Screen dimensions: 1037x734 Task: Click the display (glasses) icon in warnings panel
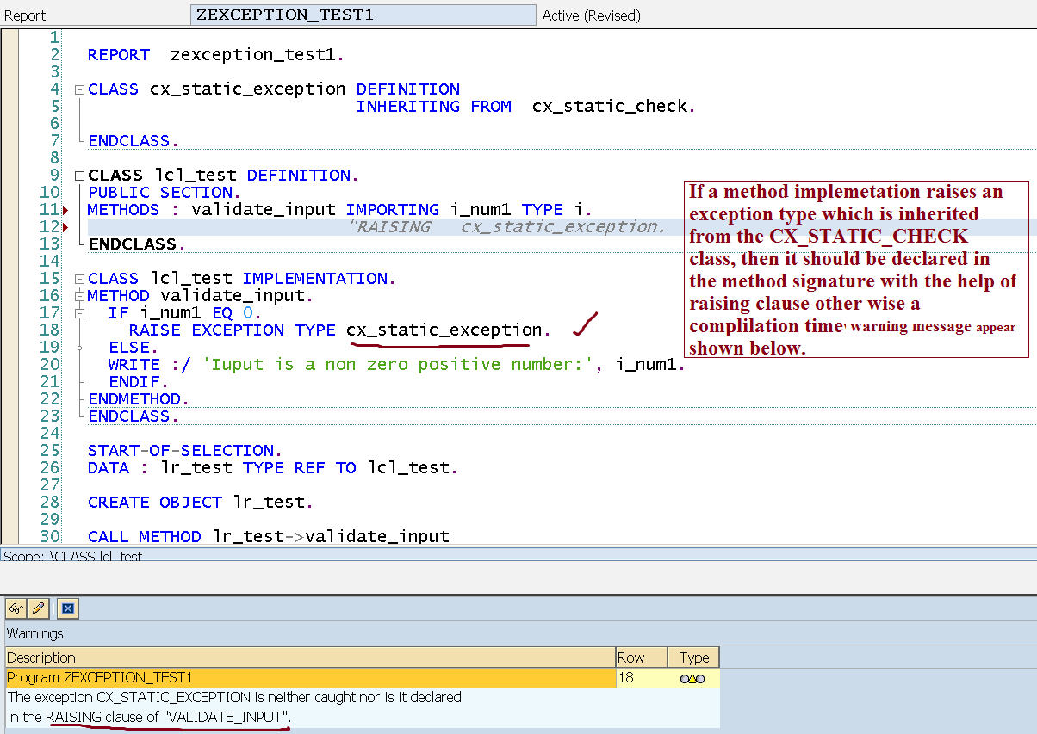tap(16, 608)
